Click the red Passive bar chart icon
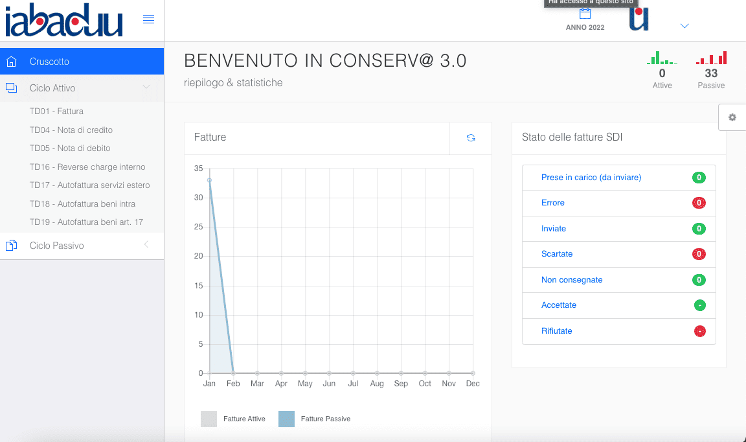Screen dimensions: 746x442 [711, 58]
